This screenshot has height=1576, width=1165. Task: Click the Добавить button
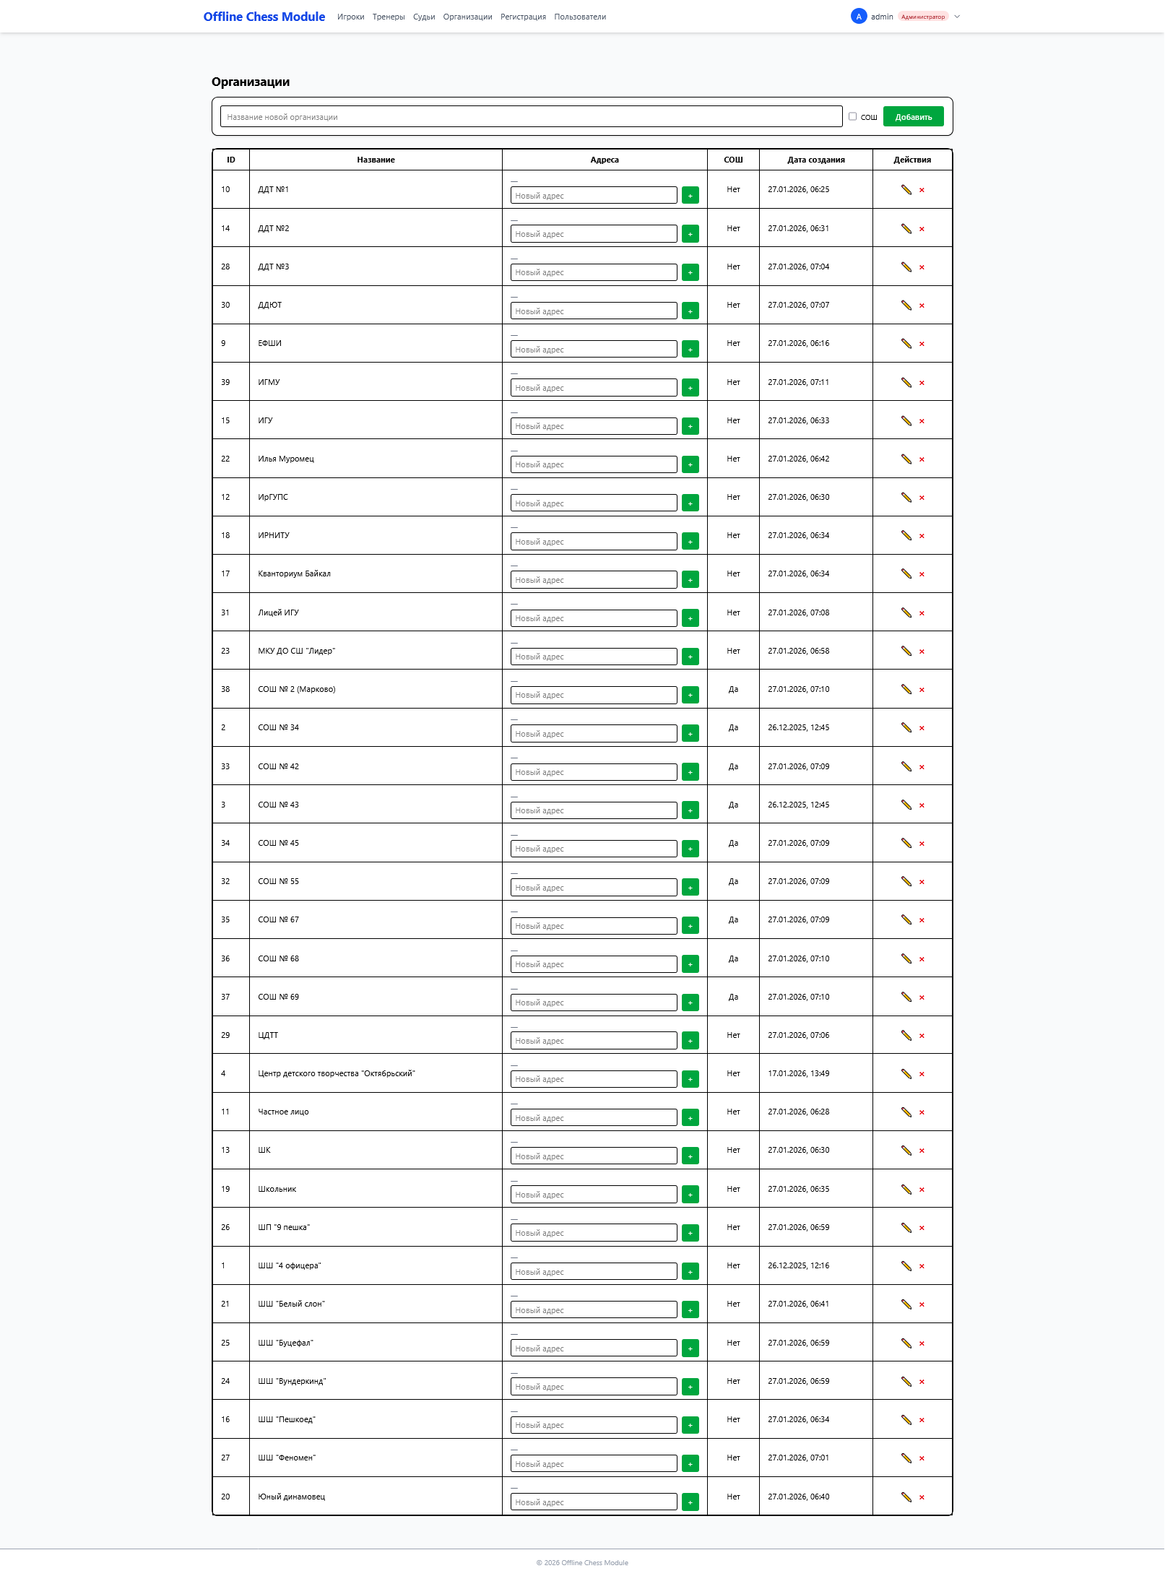(x=913, y=116)
